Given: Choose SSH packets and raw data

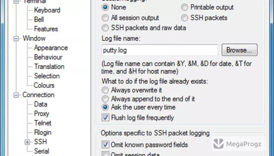Looking at the screenshot, I should (105, 28).
